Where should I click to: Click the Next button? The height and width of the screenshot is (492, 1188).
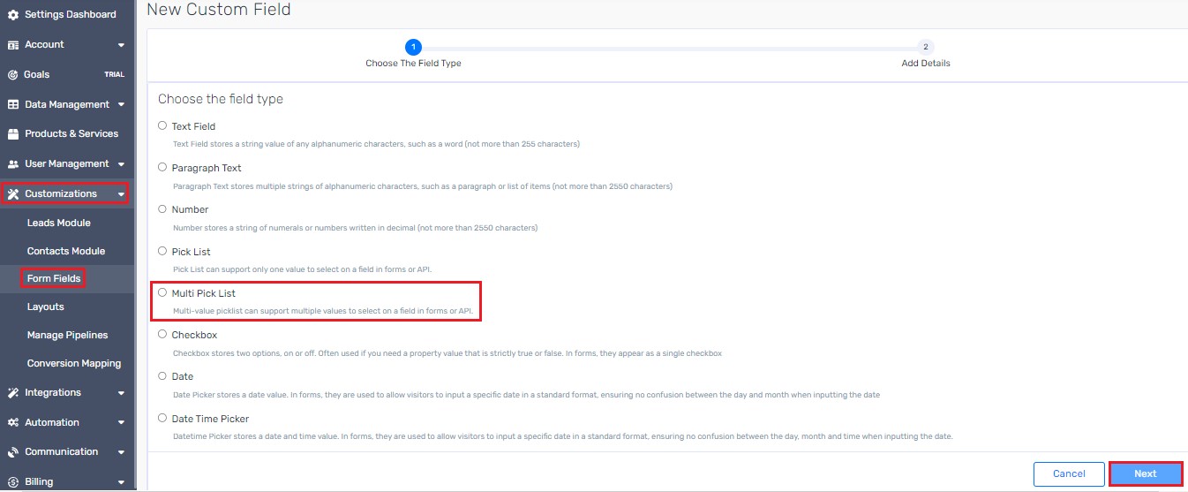pyautogui.click(x=1146, y=474)
